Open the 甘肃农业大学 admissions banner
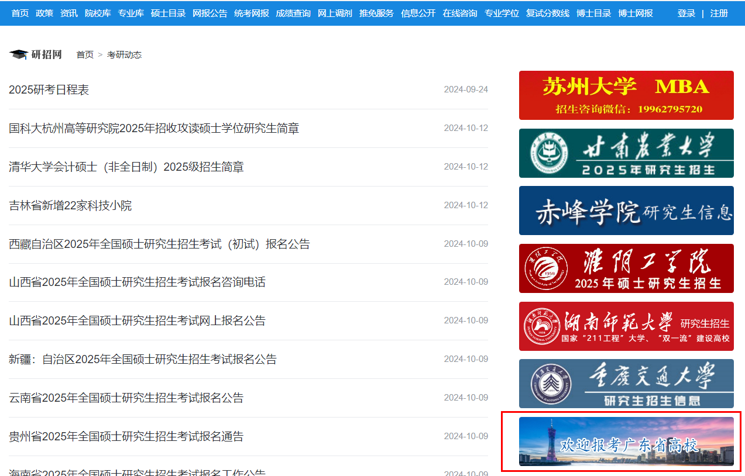The image size is (745, 476). tap(626, 153)
